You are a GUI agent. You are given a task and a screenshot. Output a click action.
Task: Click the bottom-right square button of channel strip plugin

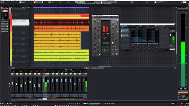[x=117, y=54]
